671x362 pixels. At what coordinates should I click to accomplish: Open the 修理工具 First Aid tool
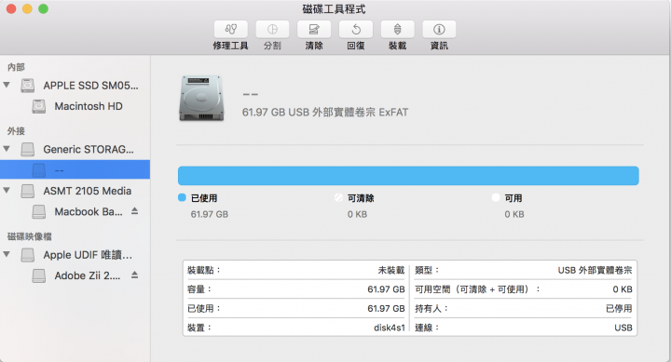pyautogui.click(x=231, y=29)
